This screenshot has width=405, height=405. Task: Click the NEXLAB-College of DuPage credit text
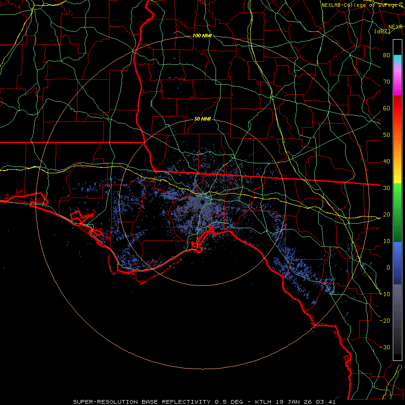pos(362,5)
